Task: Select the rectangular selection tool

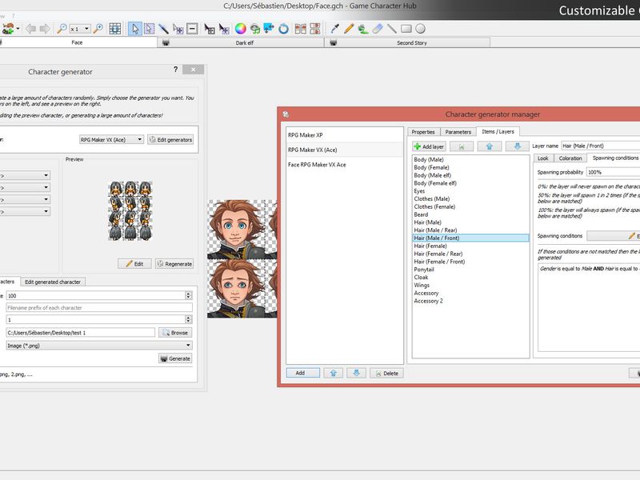Action: point(150,29)
